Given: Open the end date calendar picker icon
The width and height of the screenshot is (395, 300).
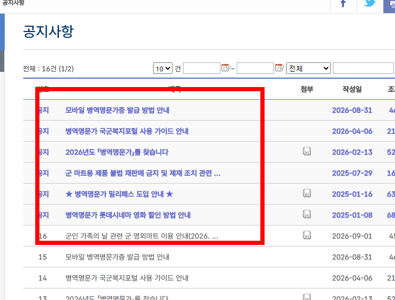Looking at the screenshot, I should (x=279, y=68).
